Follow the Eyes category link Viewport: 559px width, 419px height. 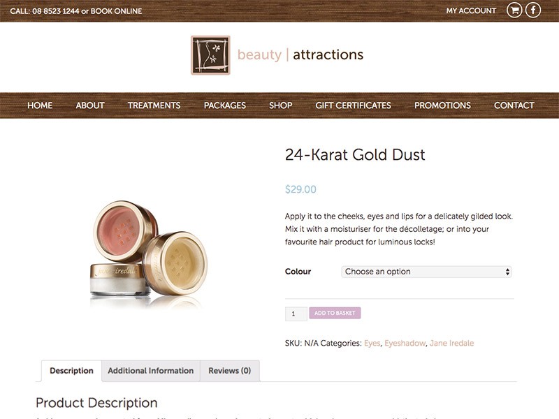coord(372,343)
